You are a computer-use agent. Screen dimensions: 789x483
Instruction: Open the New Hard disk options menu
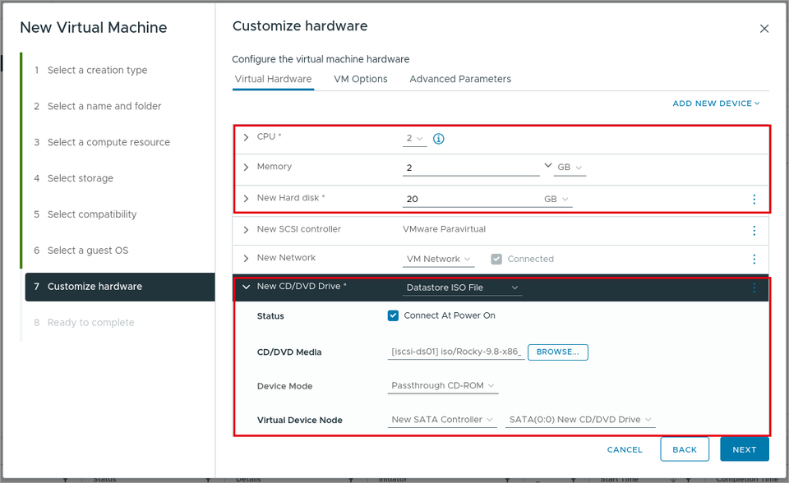(754, 200)
